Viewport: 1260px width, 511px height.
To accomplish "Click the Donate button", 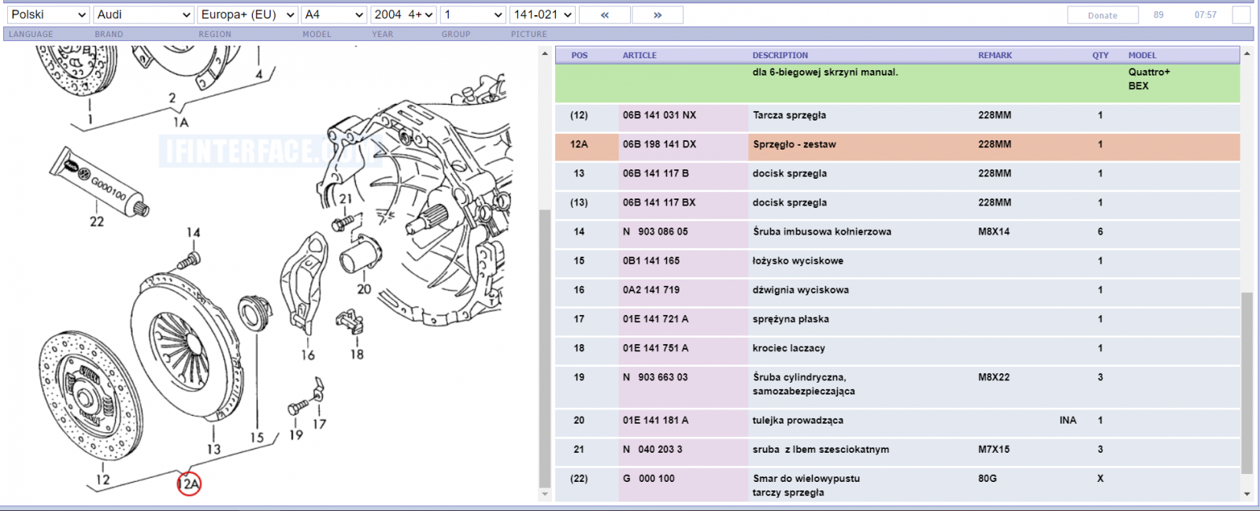I will tap(1102, 15).
